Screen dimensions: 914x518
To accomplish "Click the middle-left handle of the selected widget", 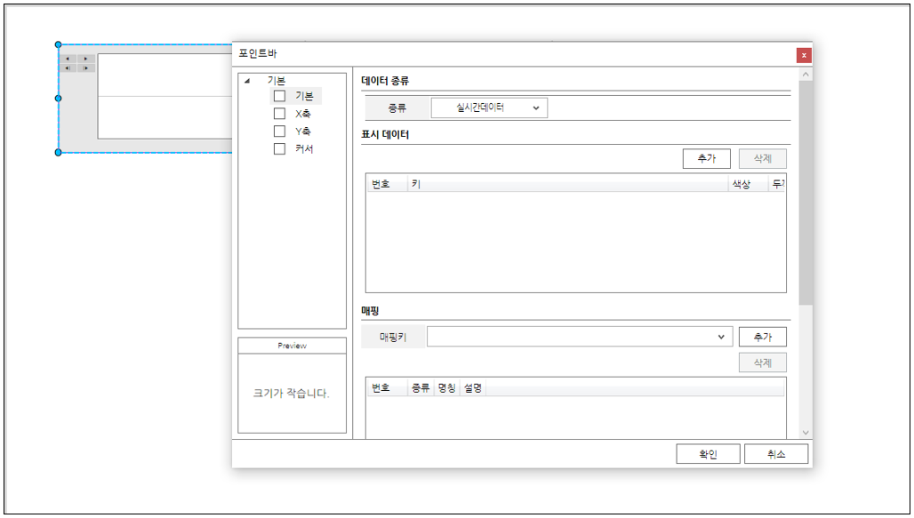I will click(59, 99).
